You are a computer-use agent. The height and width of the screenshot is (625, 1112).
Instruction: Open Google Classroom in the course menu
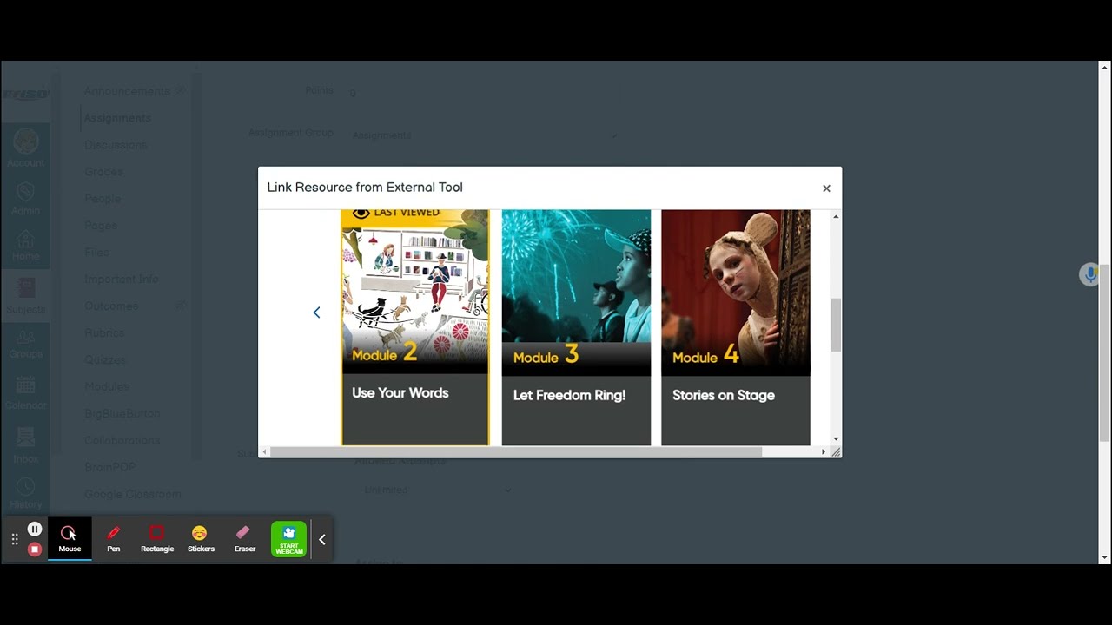click(x=133, y=494)
